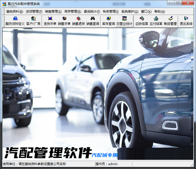Select the 销售退货 toolbar icon
Screen dimensions: 196x169
(79, 21)
